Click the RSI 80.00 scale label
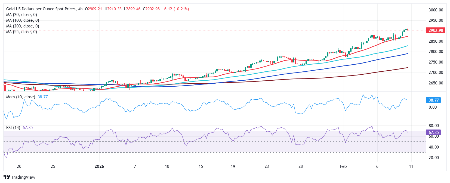The image size is (450, 183). coord(434,126)
